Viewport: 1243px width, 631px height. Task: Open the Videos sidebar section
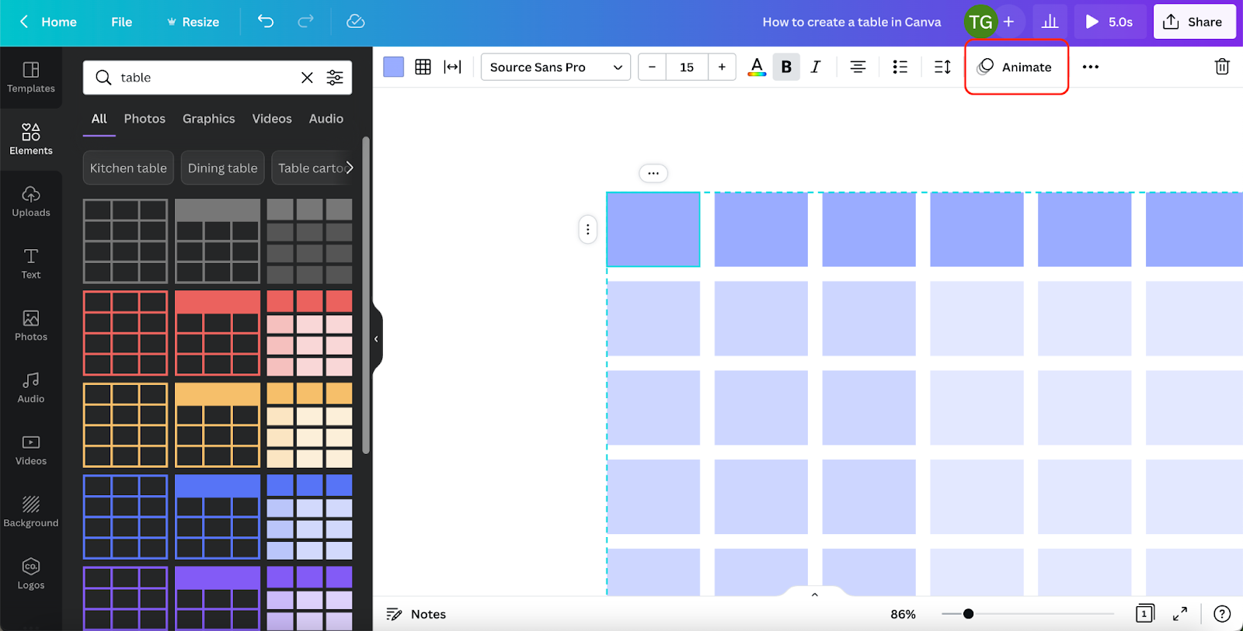pyautogui.click(x=31, y=450)
